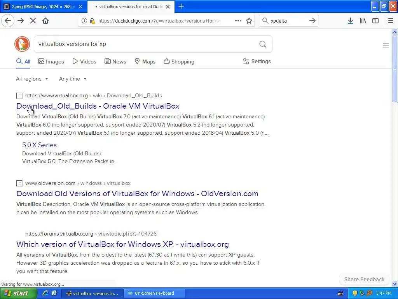Click the DuckDuckGo duck logo
Screen dimensions: 398x299
pyautogui.click(x=22, y=44)
